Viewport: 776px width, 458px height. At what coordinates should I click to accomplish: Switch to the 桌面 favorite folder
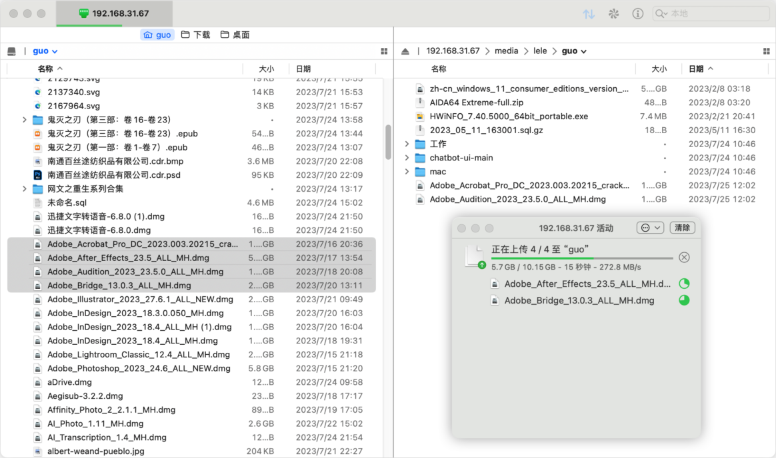[x=235, y=35]
